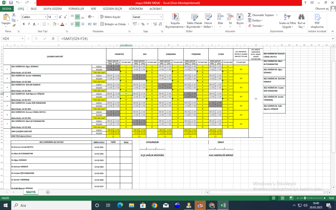Click the Ekle insert cells icon
Viewport: 336px width, 210px height.
220,17
